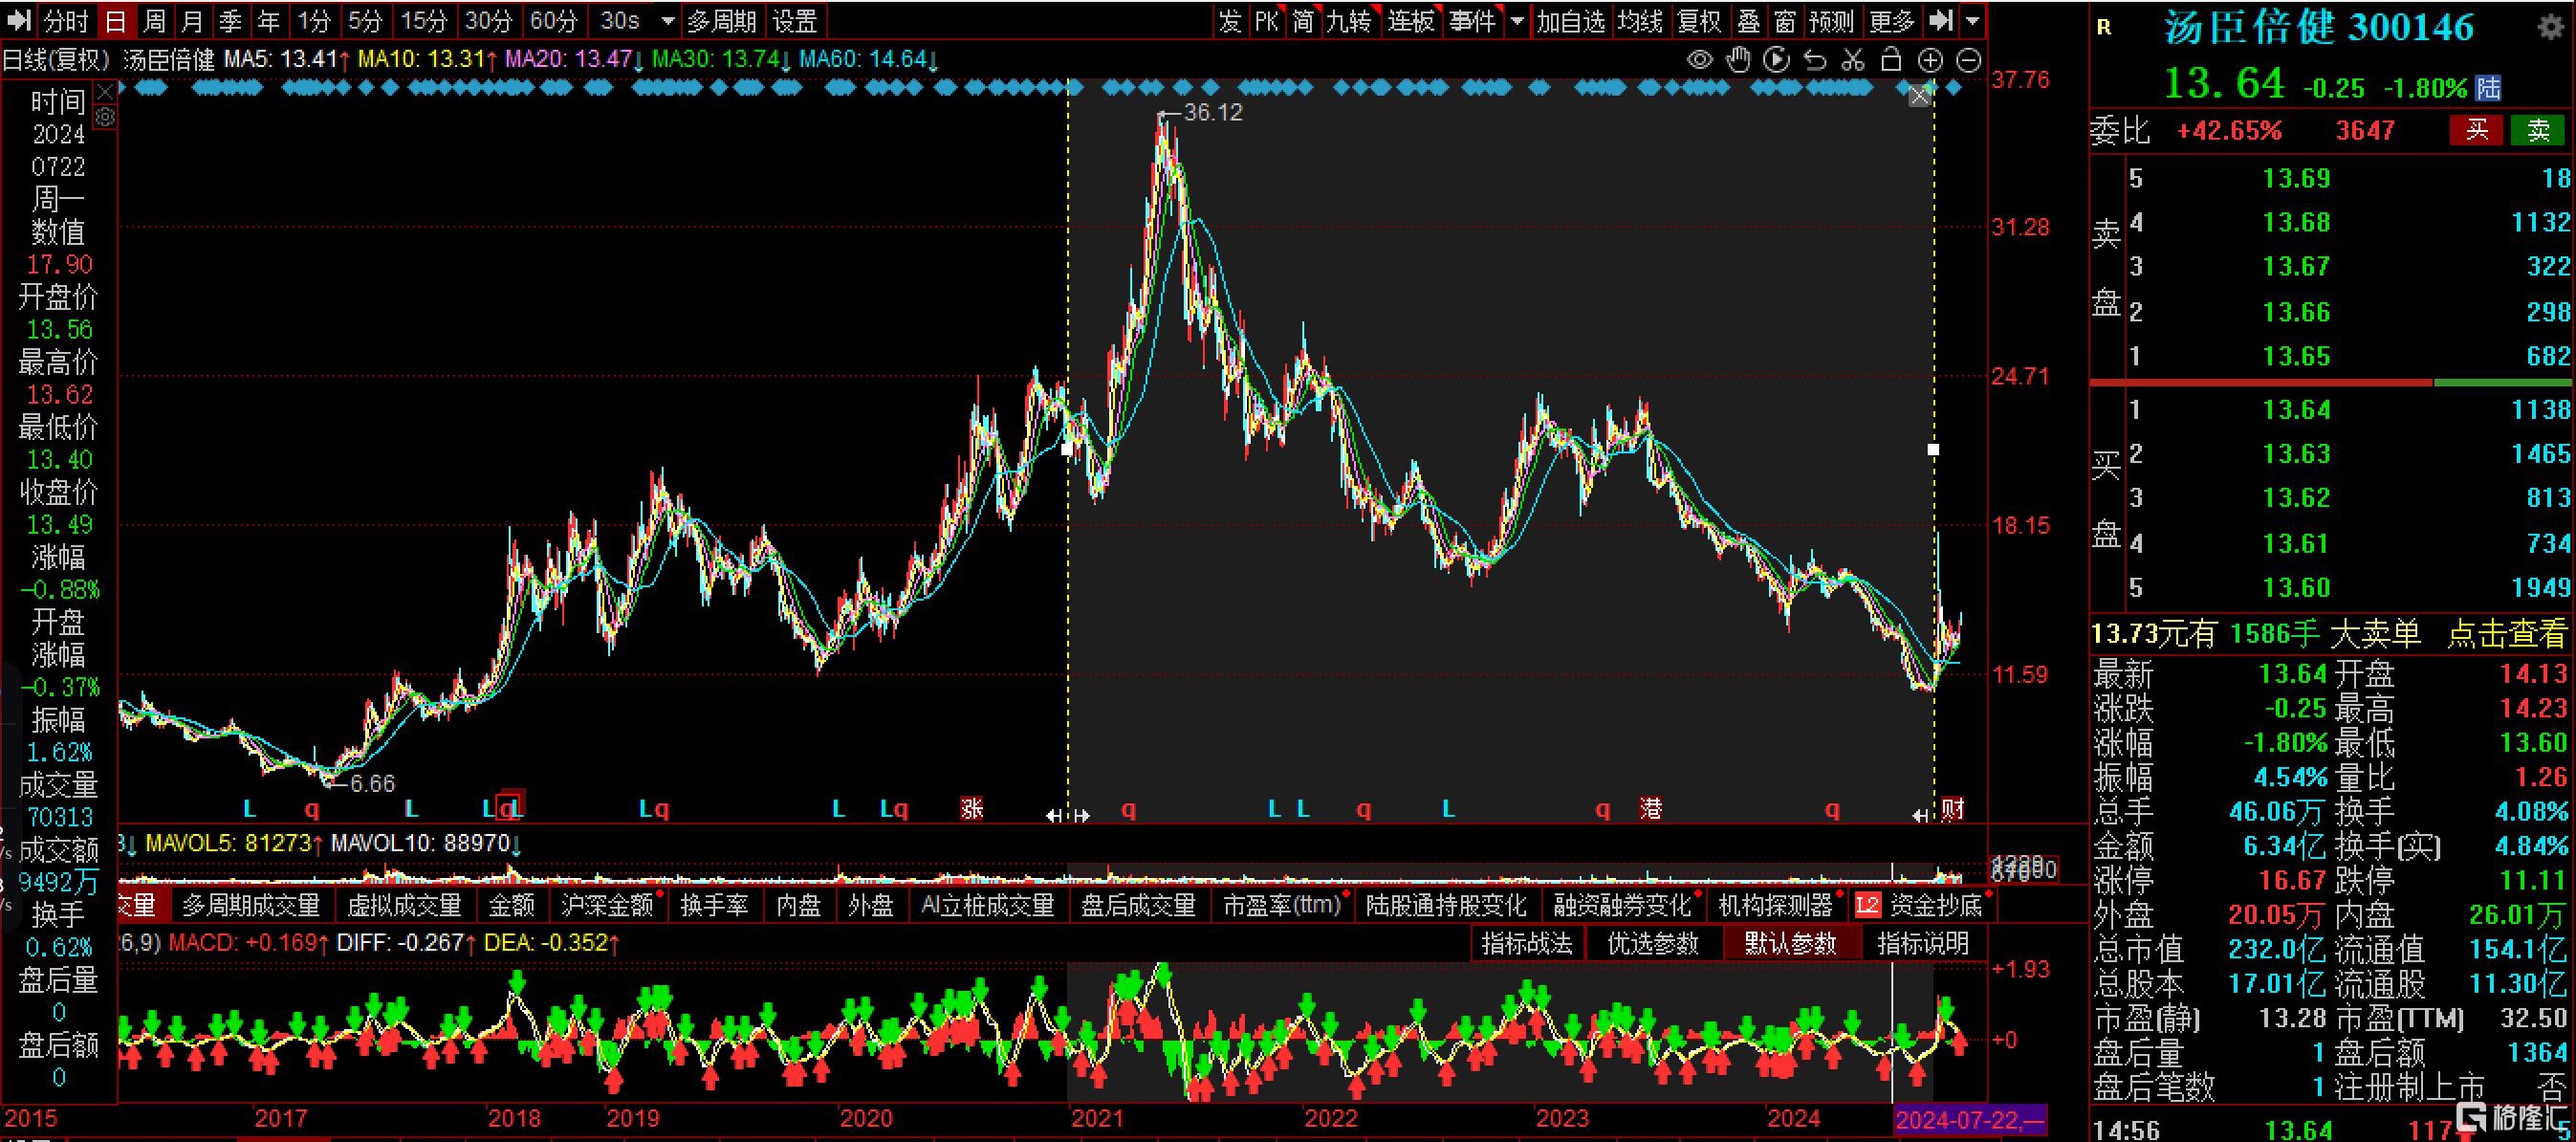Click the white handle on right selection edge
This screenshot has height=1142, width=2576.
coord(1933,450)
